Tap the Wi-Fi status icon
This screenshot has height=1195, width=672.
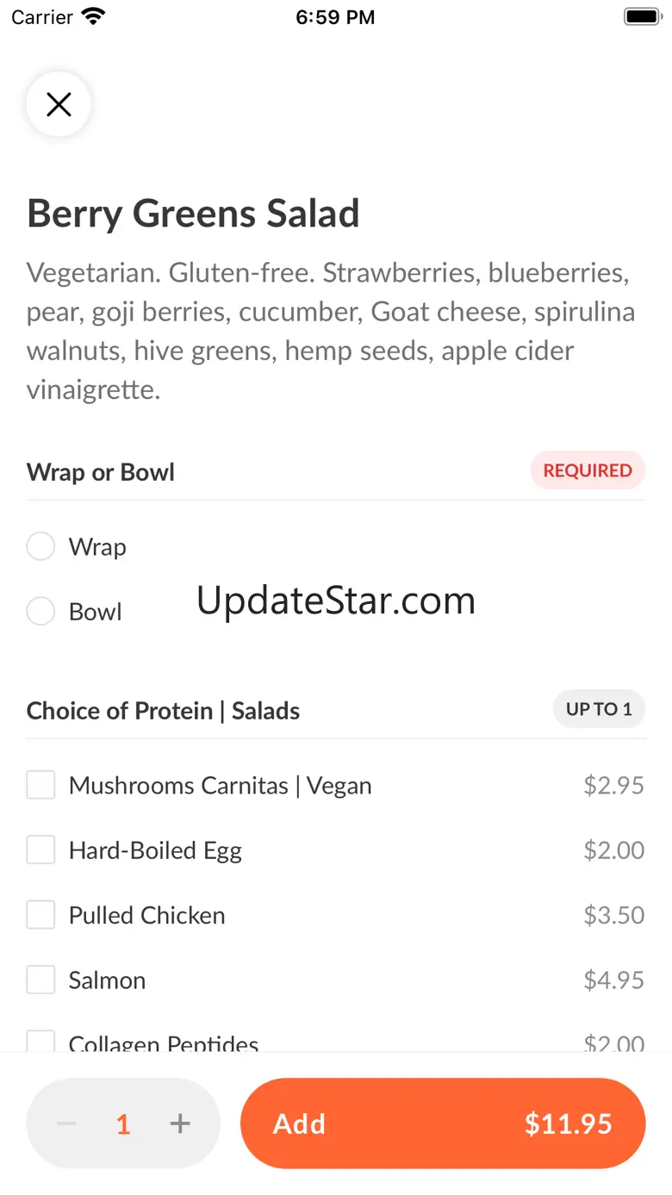tap(92, 17)
